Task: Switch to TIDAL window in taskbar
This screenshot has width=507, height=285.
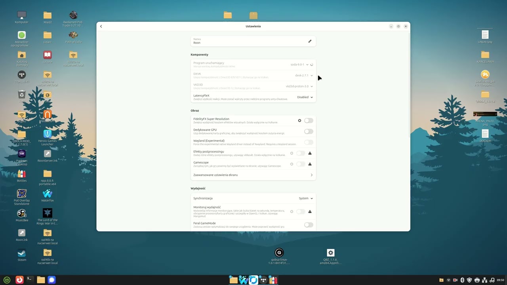Action: [263, 280]
